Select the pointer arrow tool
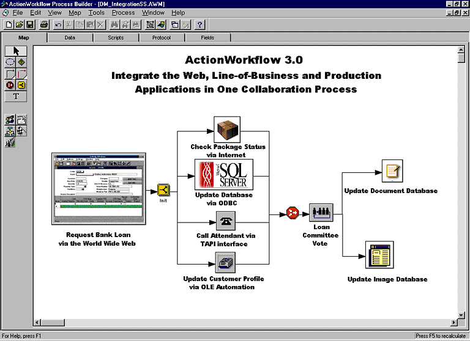This screenshot has height=341, width=470. (x=16, y=51)
